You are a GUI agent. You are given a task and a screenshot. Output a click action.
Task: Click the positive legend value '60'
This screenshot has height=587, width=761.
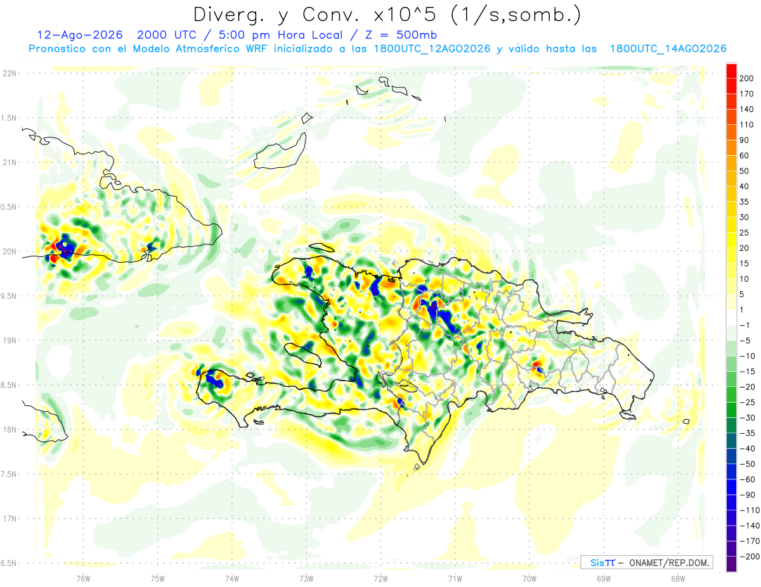(745, 155)
